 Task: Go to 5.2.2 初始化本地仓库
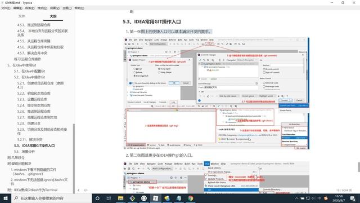coord(34,93)
